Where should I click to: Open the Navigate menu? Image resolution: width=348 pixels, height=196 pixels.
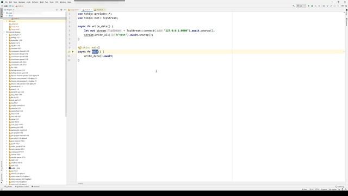[22, 2]
